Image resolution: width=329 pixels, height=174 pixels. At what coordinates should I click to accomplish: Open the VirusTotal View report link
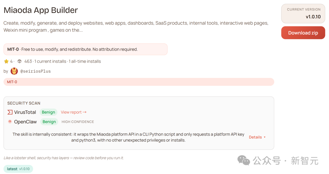(x=73, y=112)
